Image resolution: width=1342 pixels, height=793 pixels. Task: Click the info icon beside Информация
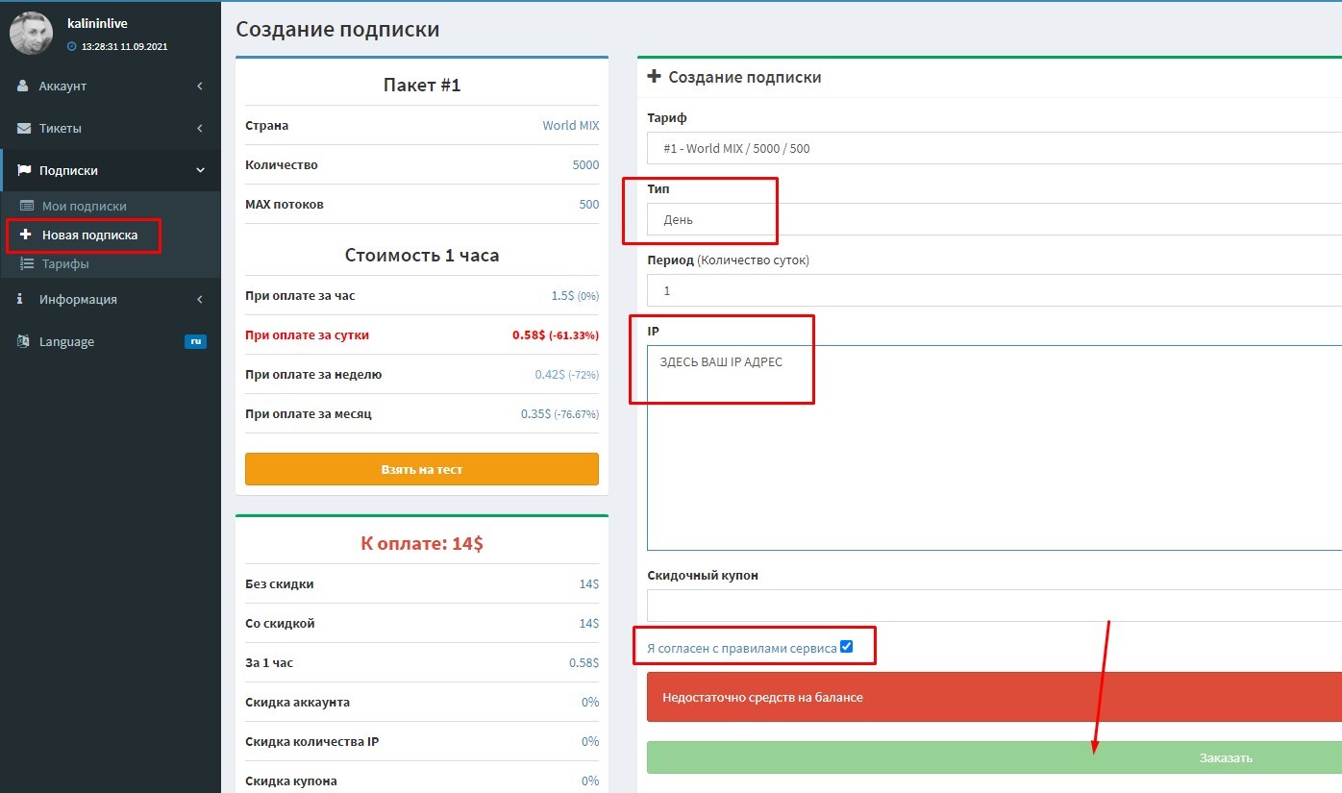(x=20, y=299)
